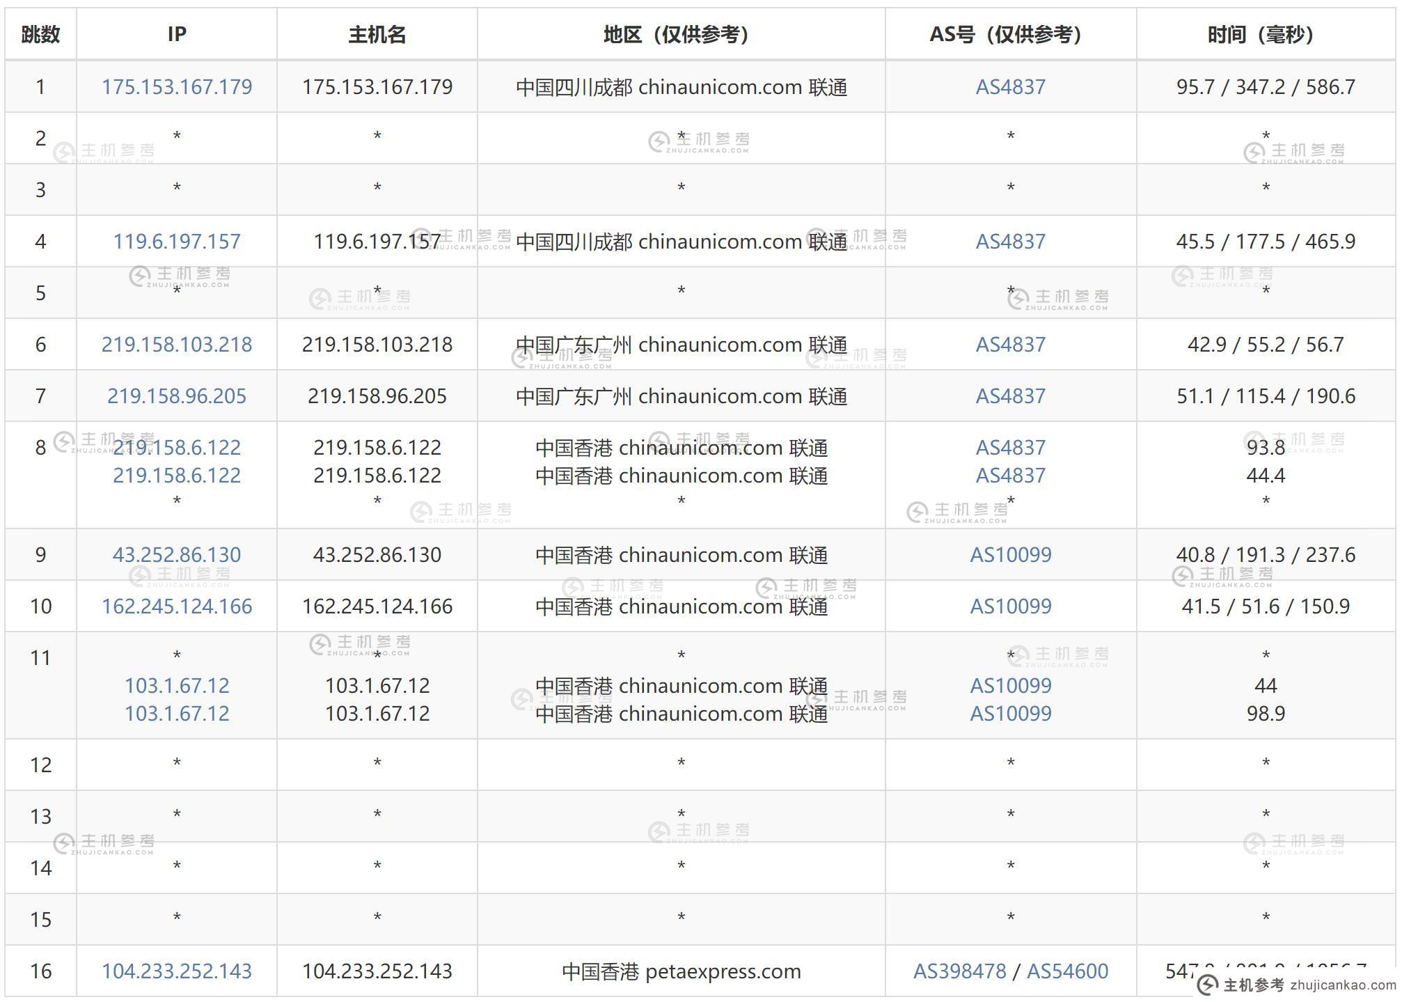Open AS10099 link beside time 98.9
Image resolution: width=1402 pixels, height=1002 pixels.
click(x=1011, y=714)
